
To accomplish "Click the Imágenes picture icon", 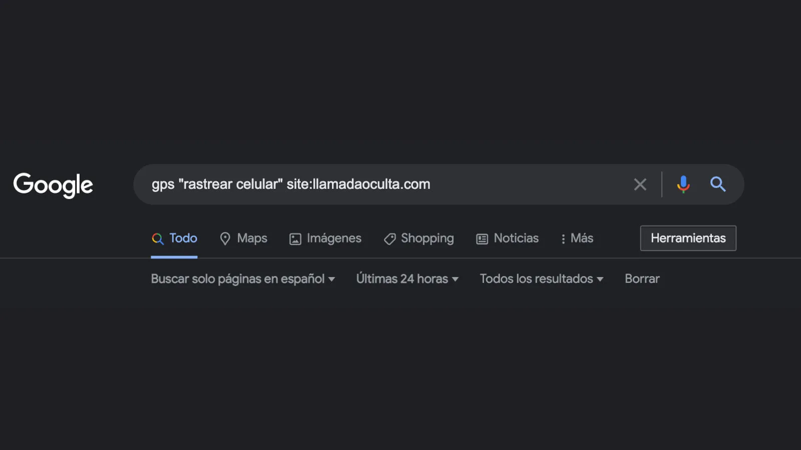I will 295,239.
